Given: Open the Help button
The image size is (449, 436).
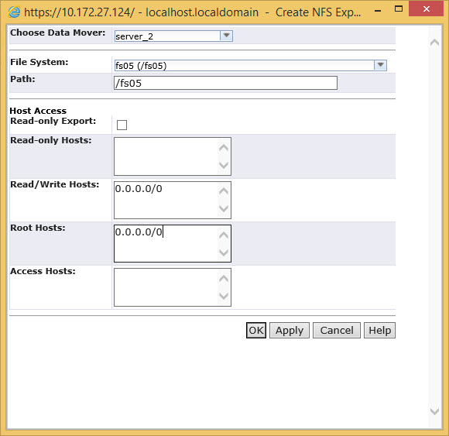Looking at the screenshot, I should click(x=379, y=331).
